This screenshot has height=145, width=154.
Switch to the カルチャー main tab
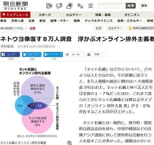(74, 15)
